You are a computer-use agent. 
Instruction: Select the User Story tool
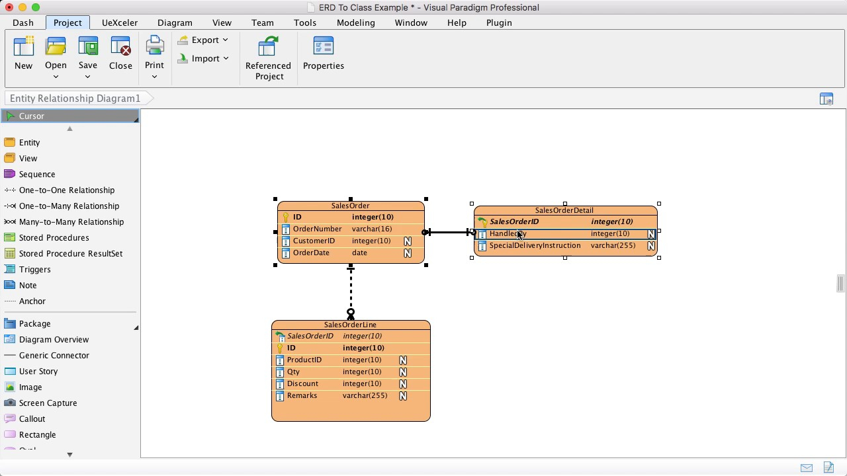[38, 371]
